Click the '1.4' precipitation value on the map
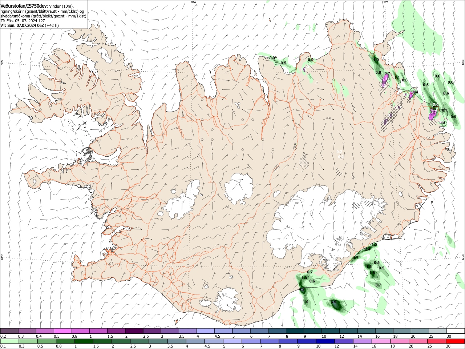The width and height of the screenshot is (465, 349). point(416,92)
